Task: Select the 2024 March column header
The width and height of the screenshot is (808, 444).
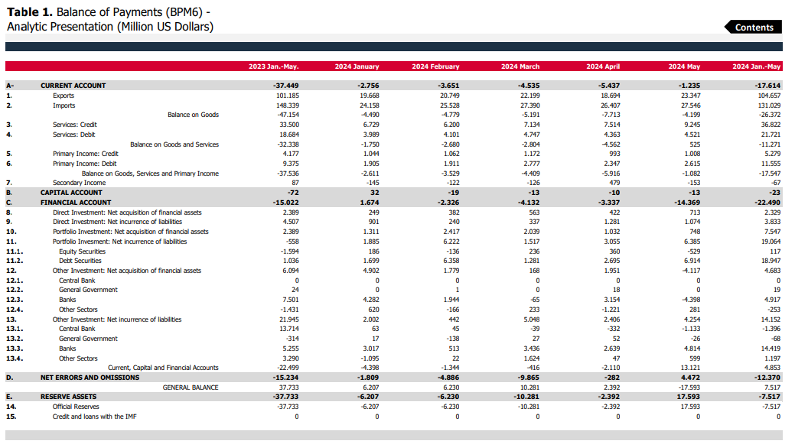Action: (520, 67)
